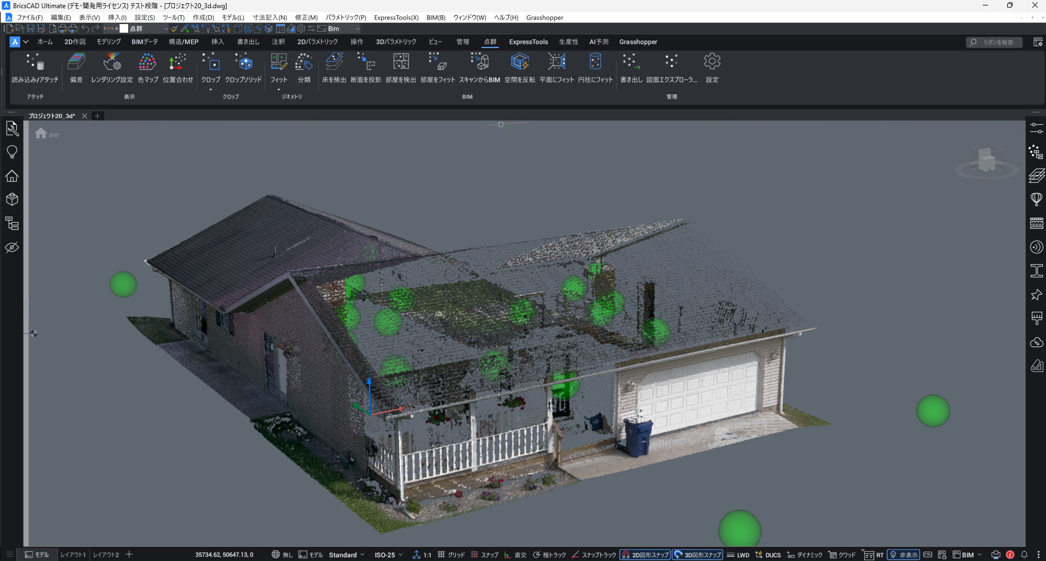Switch to レイアウト1 layout tab
This screenshot has height=561, width=1046.
(x=73, y=555)
